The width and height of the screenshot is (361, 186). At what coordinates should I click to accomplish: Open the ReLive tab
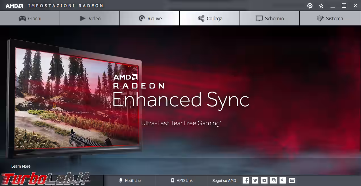pyautogui.click(x=150, y=18)
